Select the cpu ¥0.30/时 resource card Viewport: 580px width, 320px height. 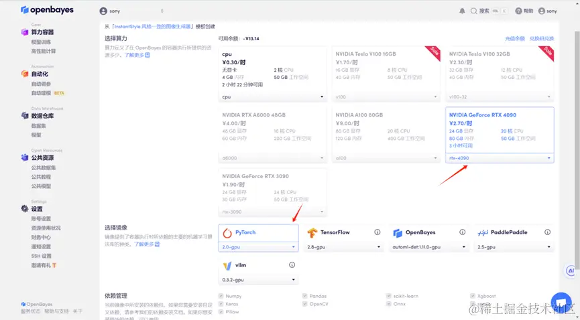pyautogui.click(x=273, y=74)
